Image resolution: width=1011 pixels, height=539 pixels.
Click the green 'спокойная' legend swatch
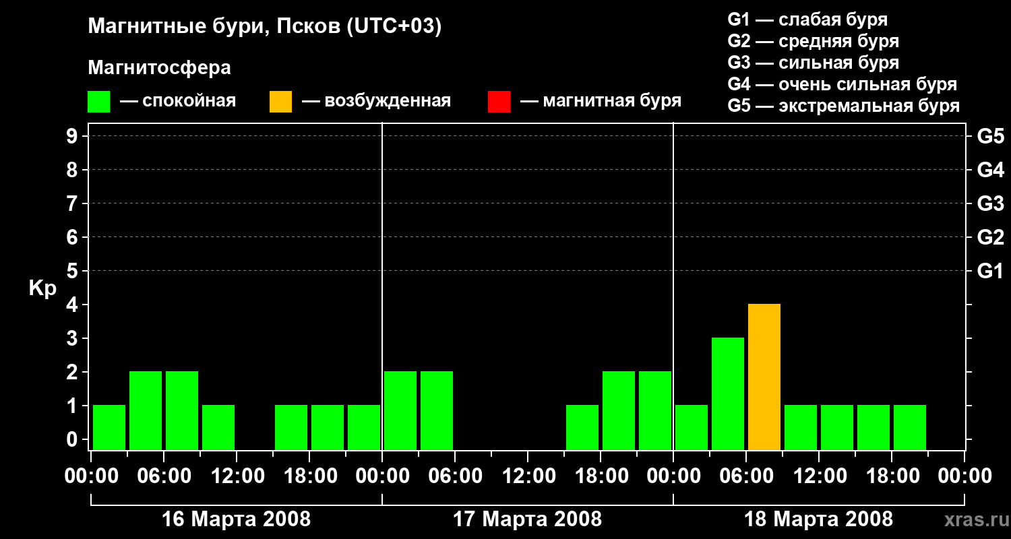[98, 102]
